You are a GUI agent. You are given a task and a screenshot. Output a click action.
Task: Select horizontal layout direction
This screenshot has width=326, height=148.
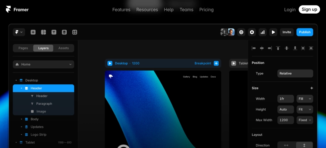pos(286,145)
